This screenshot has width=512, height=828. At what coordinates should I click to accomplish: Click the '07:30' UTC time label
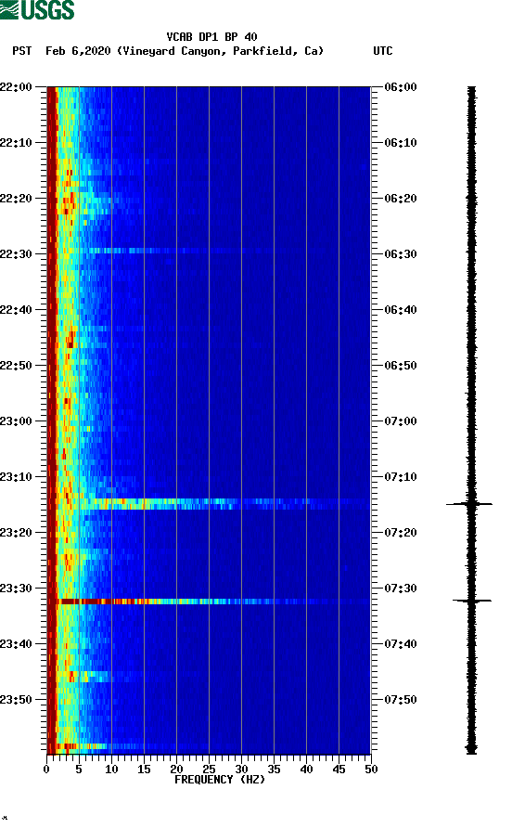point(401,589)
